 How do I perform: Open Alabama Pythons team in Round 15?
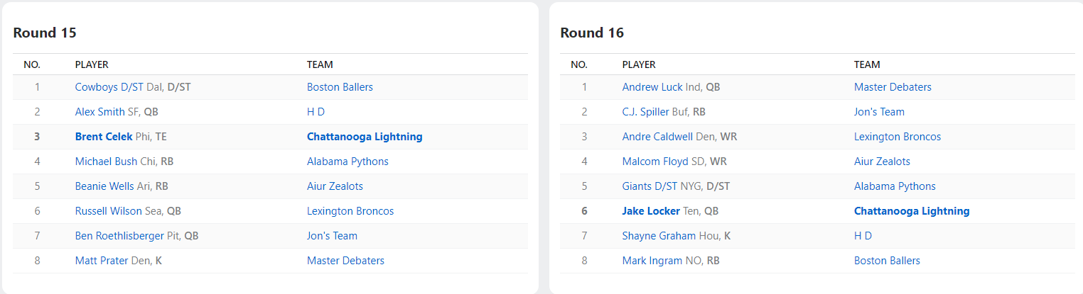(x=347, y=162)
